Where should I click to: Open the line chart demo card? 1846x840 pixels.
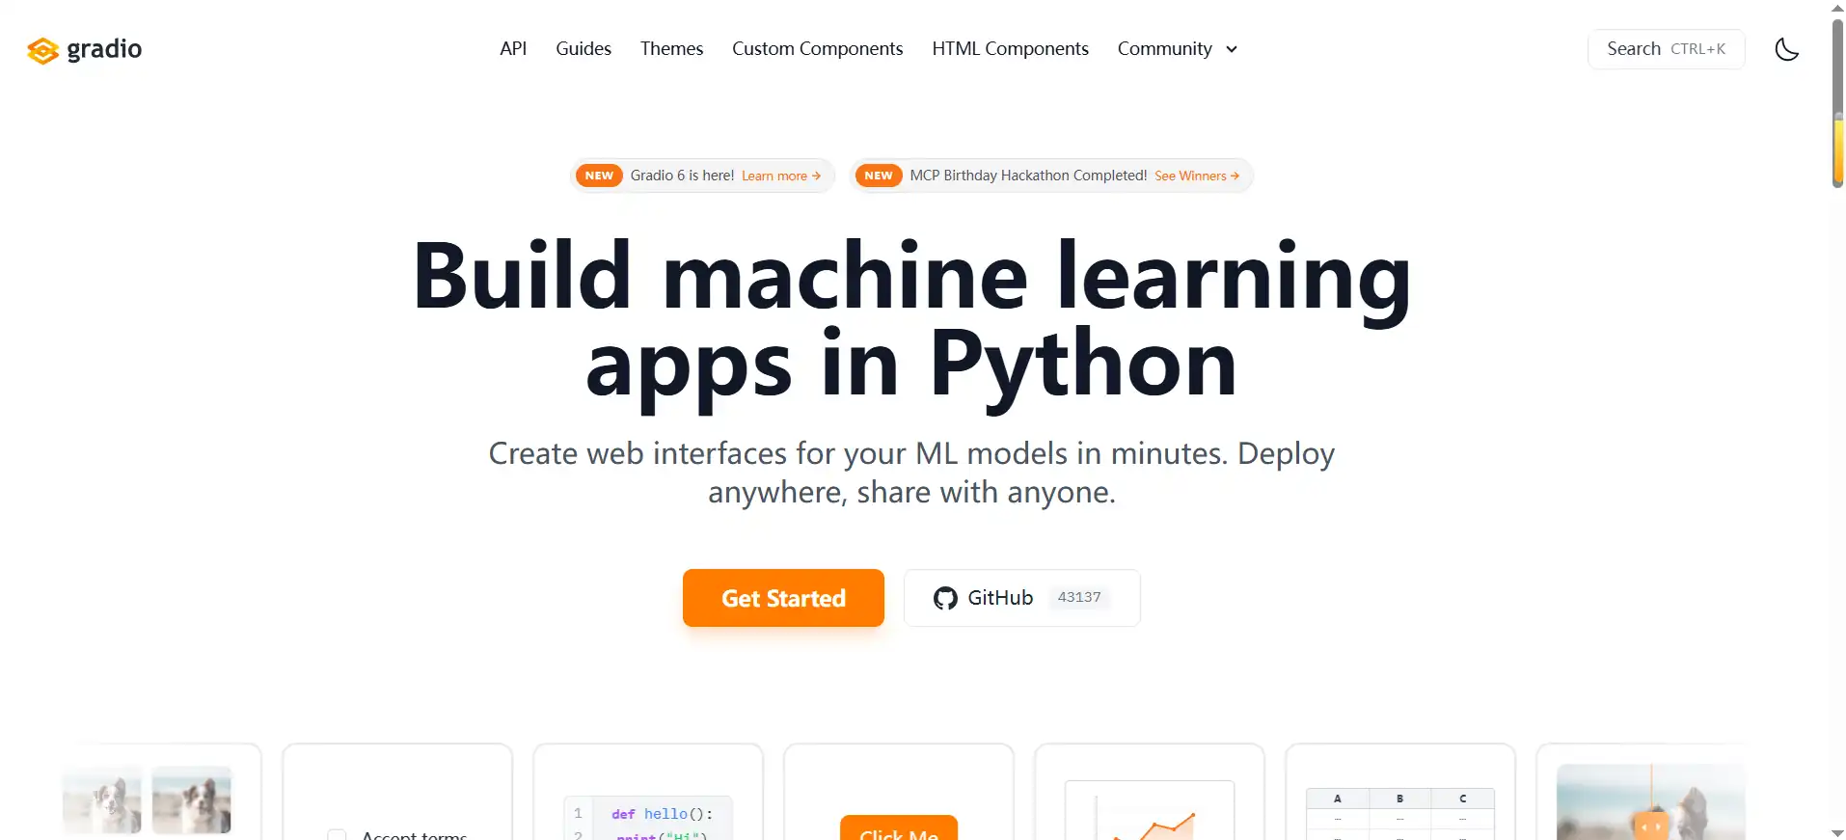1149,792
